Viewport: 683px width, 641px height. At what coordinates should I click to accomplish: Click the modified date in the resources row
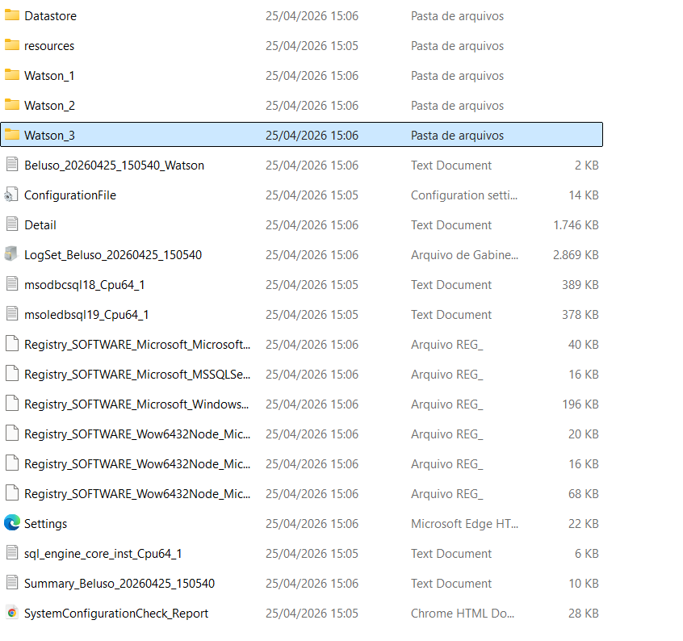coord(312,46)
